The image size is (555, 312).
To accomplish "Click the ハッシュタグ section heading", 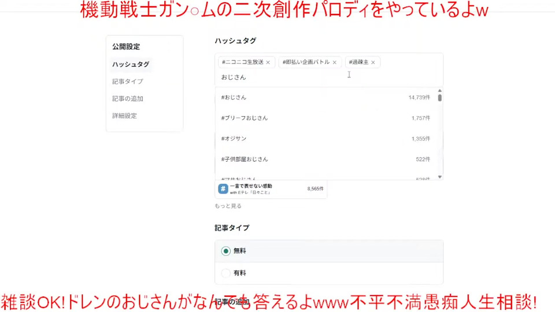I will coord(235,40).
